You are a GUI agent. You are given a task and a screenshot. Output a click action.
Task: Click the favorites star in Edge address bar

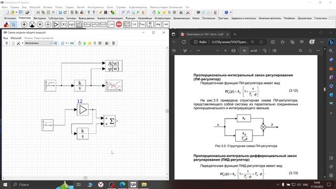click(x=261, y=42)
